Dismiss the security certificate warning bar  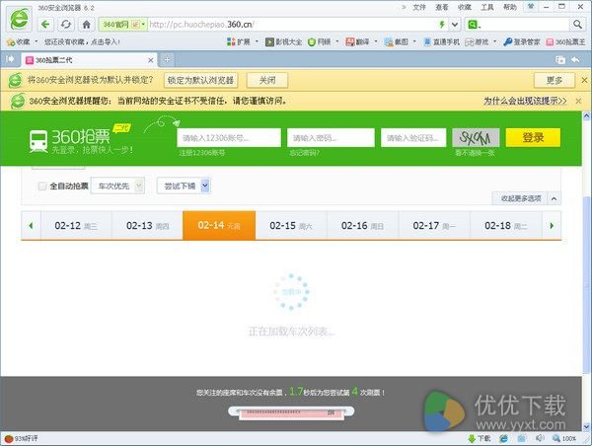point(578,101)
